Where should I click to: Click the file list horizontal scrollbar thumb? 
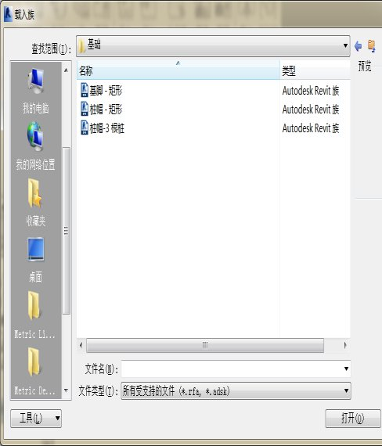[x=205, y=345]
